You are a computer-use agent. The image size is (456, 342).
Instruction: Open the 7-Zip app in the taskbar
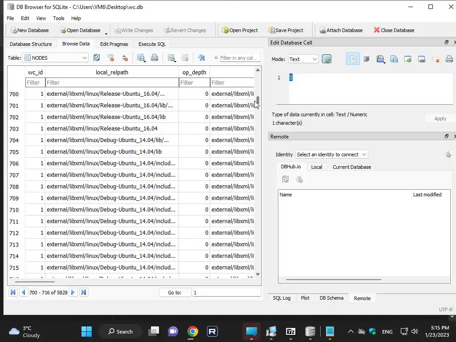pyautogui.click(x=290, y=331)
